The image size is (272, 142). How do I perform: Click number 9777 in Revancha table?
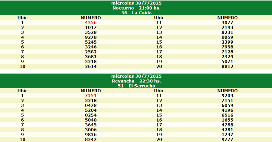pos(227,139)
